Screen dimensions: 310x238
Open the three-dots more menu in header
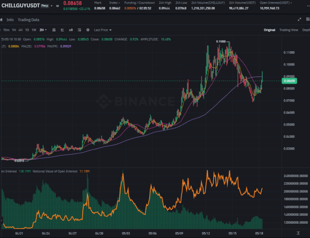point(308,6)
